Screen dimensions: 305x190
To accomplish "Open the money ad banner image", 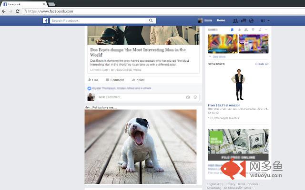I will tap(238, 144).
